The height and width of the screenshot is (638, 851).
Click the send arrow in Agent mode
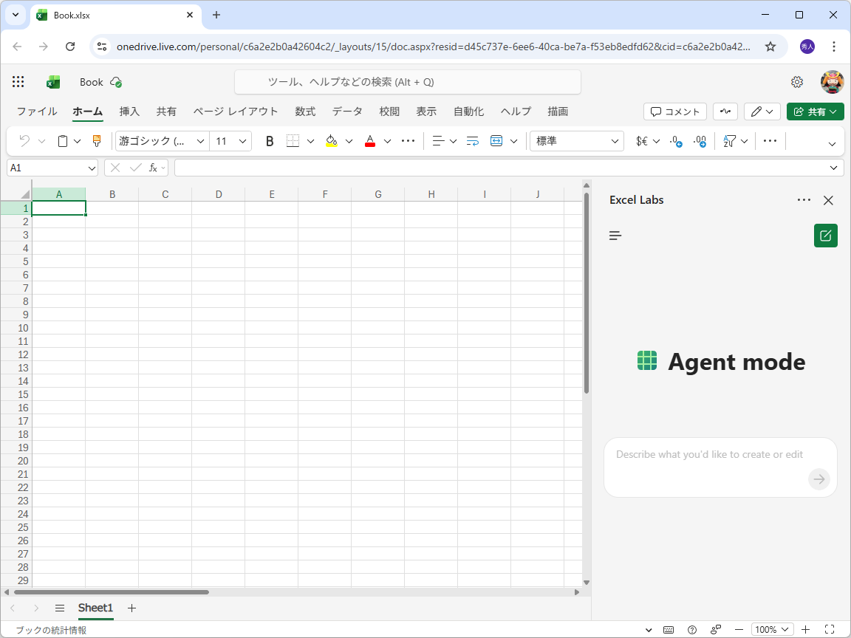[x=819, y=479]
